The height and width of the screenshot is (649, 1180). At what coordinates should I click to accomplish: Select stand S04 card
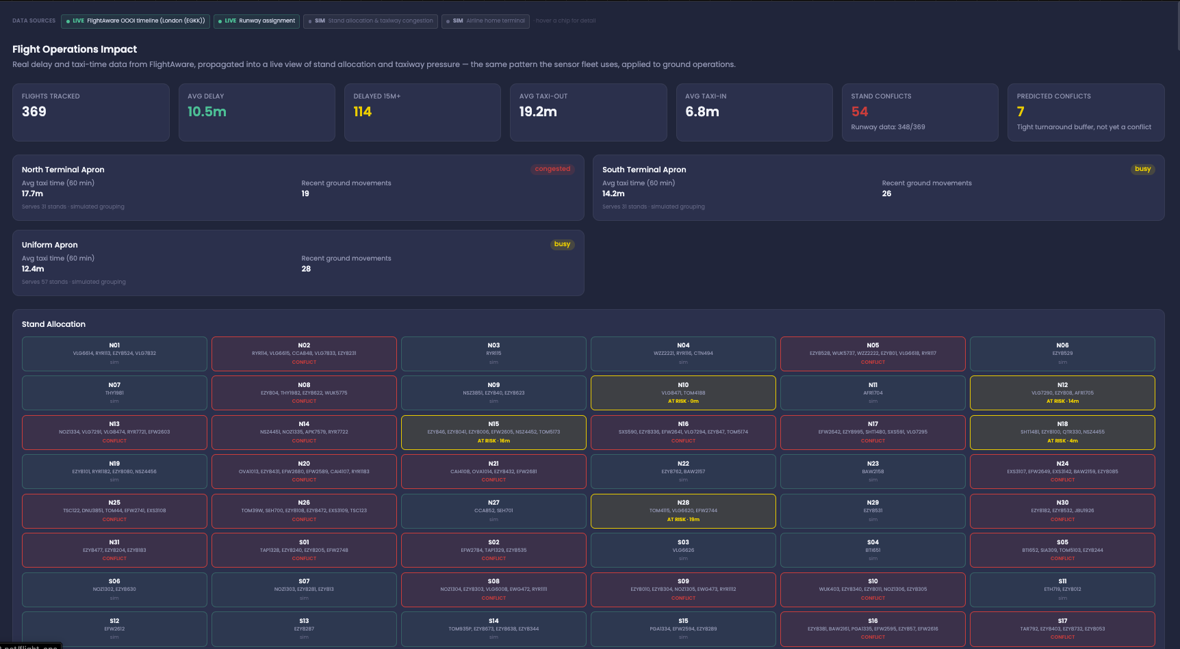pyautogui.click(x=873, y=551)
